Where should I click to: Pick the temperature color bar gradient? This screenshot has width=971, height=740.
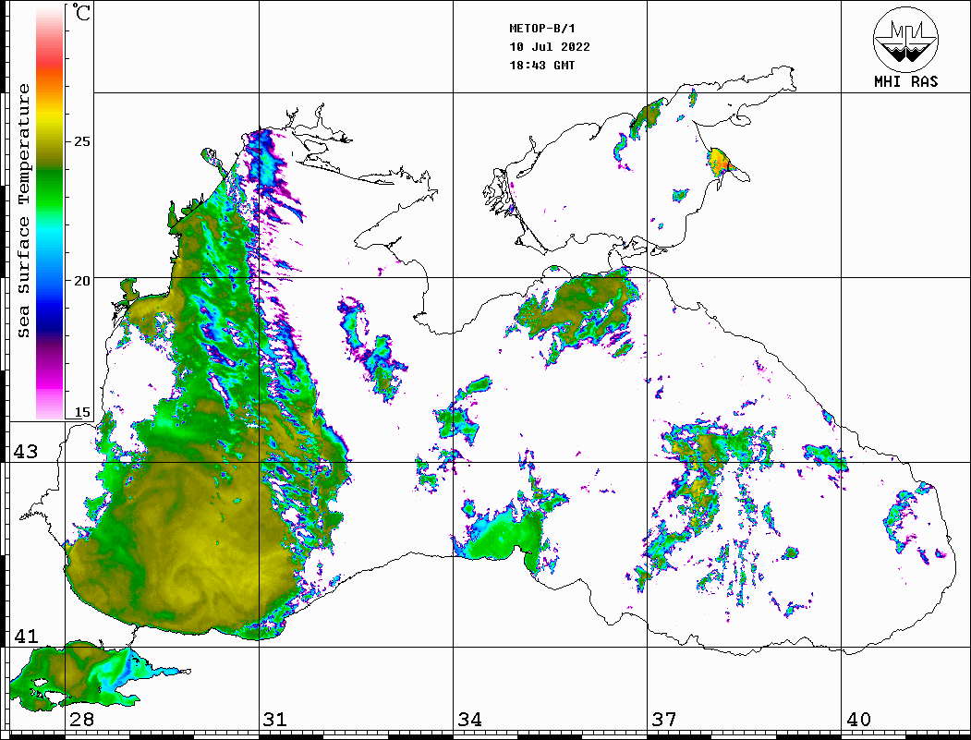coord(50,212)
